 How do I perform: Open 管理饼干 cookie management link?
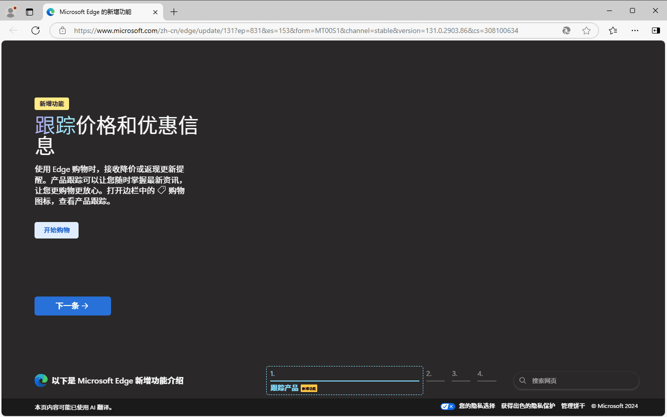(x=572, y=405)
